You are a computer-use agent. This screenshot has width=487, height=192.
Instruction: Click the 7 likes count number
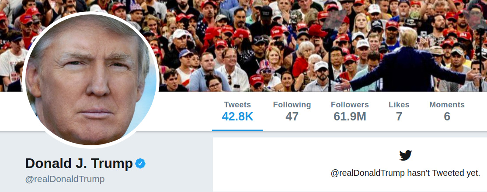(x=399, y=117)
